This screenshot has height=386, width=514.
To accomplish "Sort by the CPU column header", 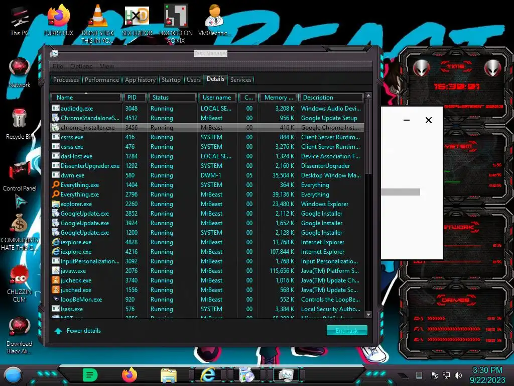I will point(247,98).
